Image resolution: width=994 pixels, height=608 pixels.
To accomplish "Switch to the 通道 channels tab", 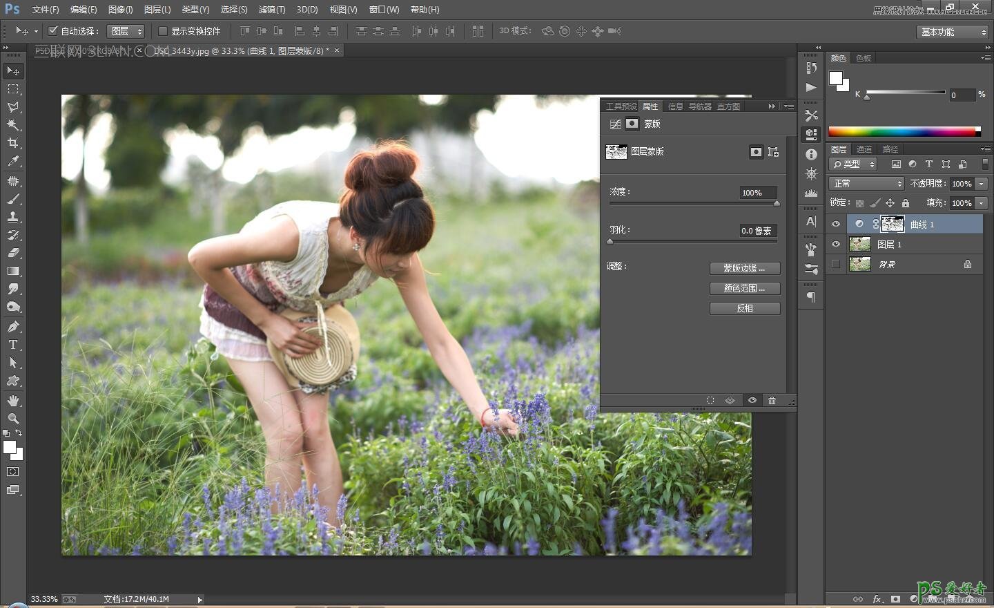I will click(x=864, y=149).
